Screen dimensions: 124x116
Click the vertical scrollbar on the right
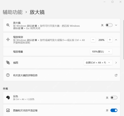pos(124,40)
